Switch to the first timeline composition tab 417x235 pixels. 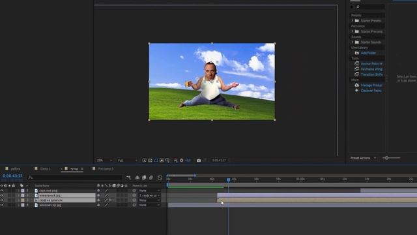click(x=13, y=168)
